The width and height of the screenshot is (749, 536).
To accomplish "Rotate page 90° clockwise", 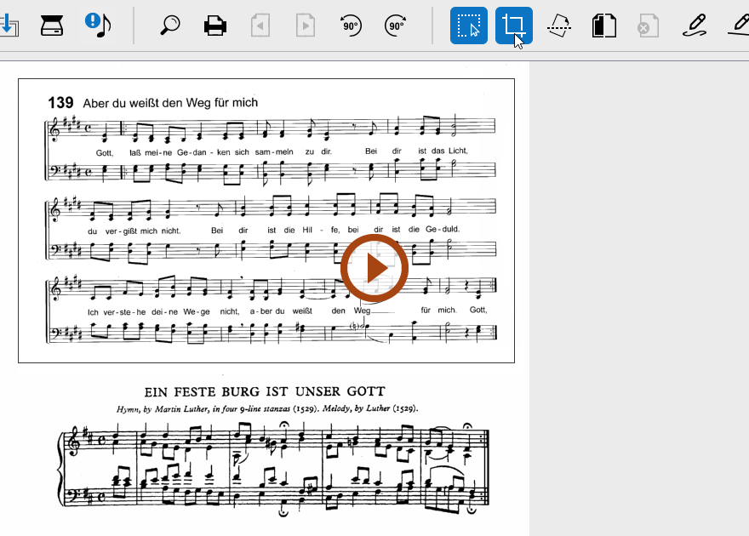I will pos(395,26).
